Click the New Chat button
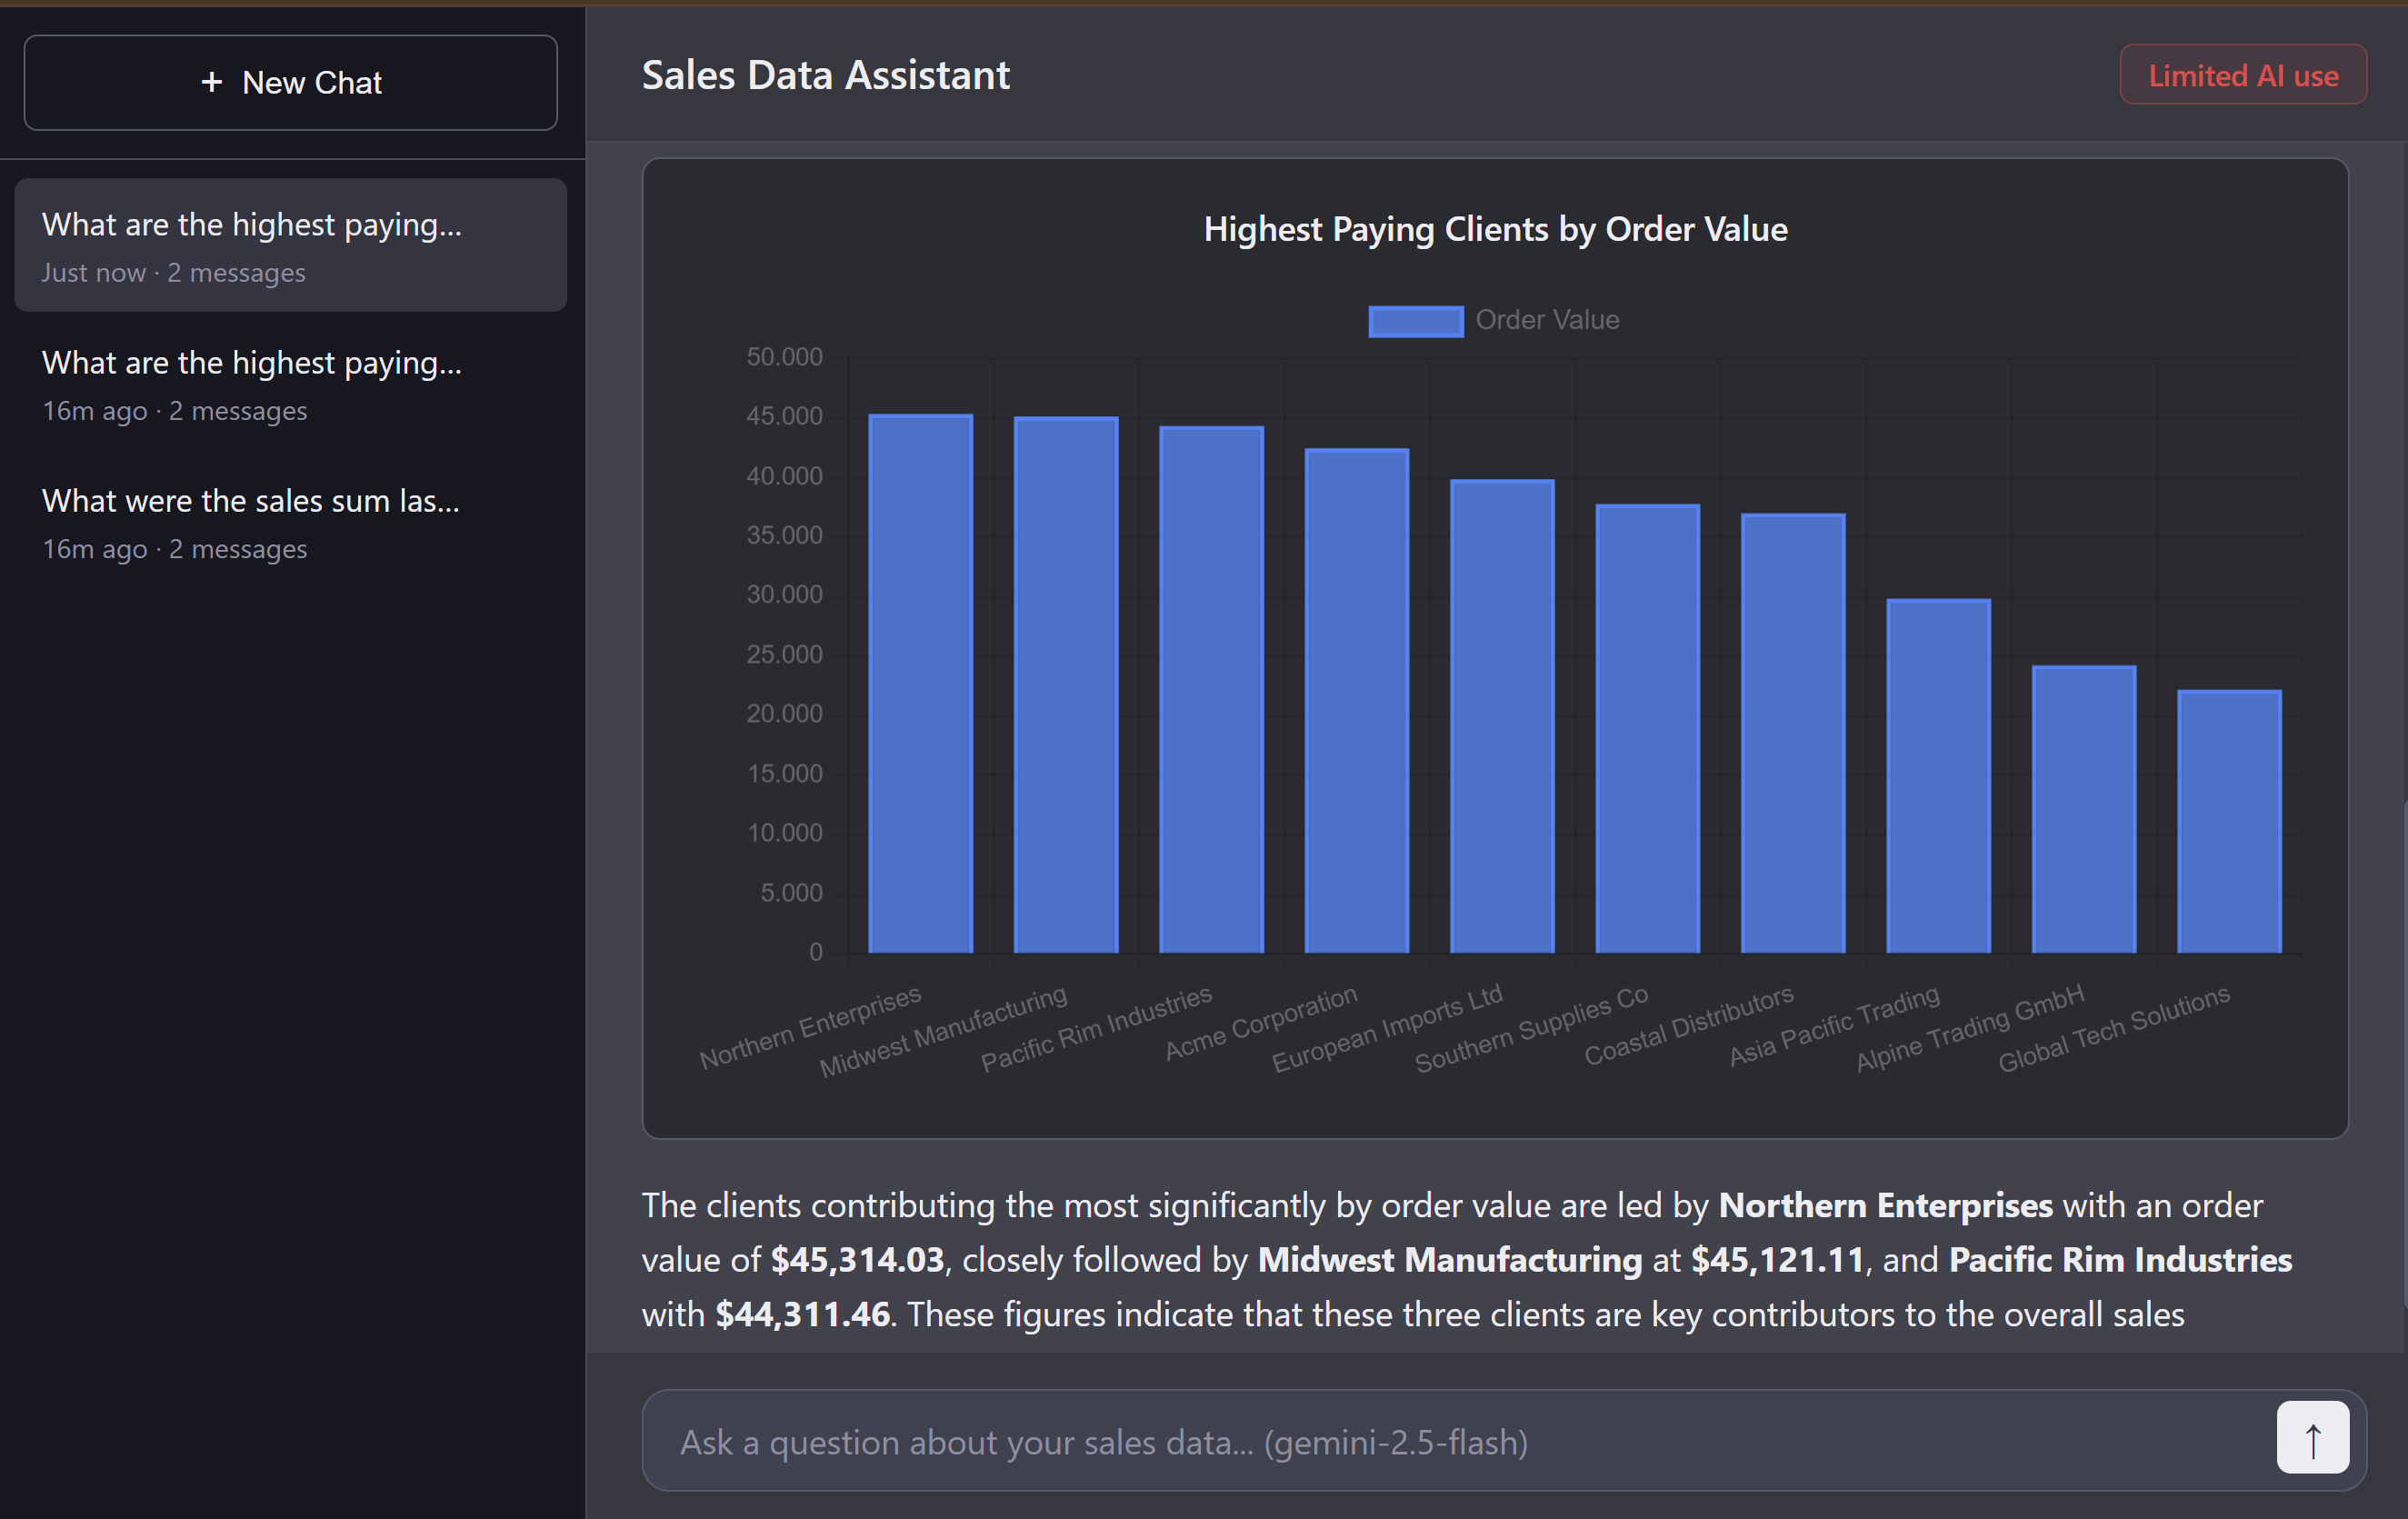The image size is (2408, 1519). tap(289, 81)
